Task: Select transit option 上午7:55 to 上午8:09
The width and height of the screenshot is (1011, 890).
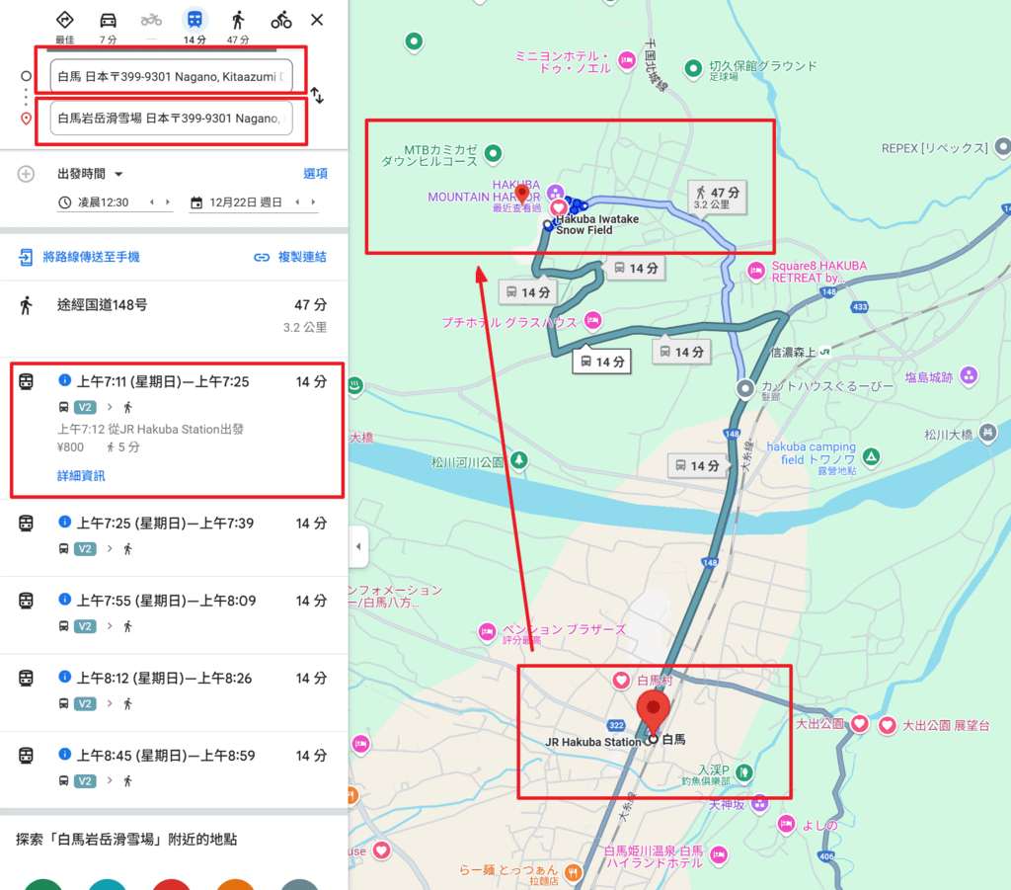Action: point(174,615)
